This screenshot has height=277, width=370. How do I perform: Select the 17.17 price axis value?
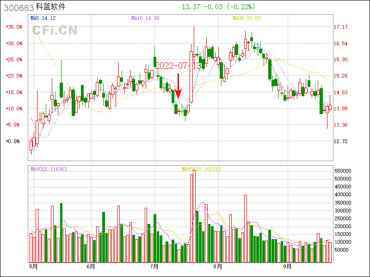tap(341, 27)
